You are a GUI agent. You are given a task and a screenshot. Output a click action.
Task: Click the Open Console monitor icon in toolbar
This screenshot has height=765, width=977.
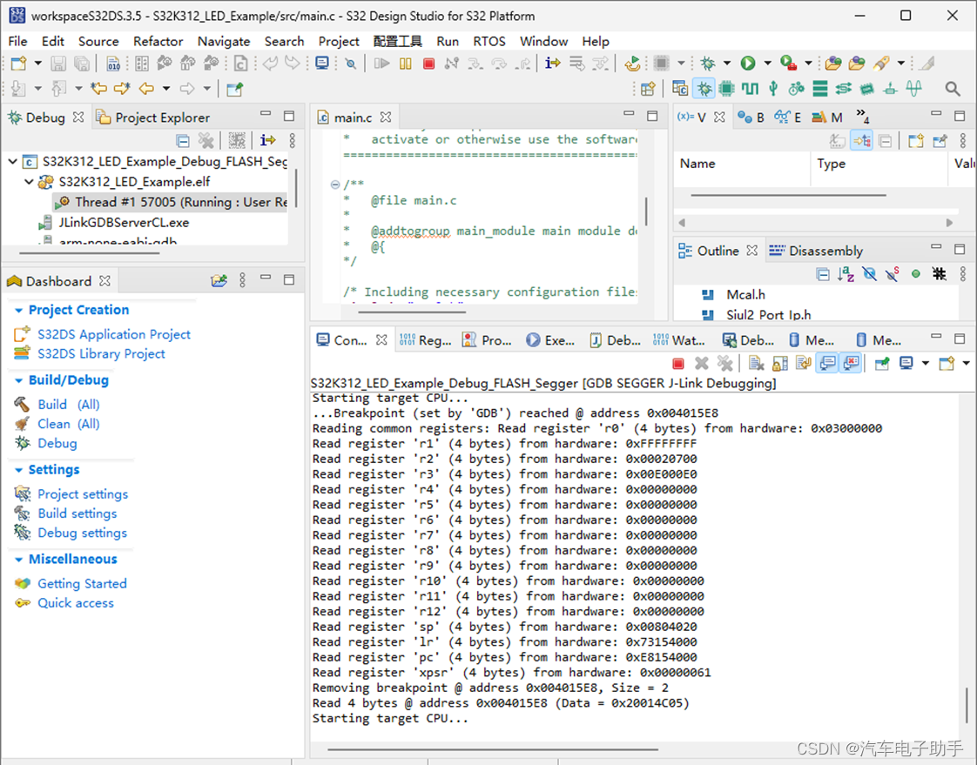click(322, 64)
